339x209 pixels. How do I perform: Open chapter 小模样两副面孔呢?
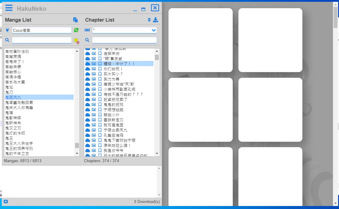tap(119, 89)
